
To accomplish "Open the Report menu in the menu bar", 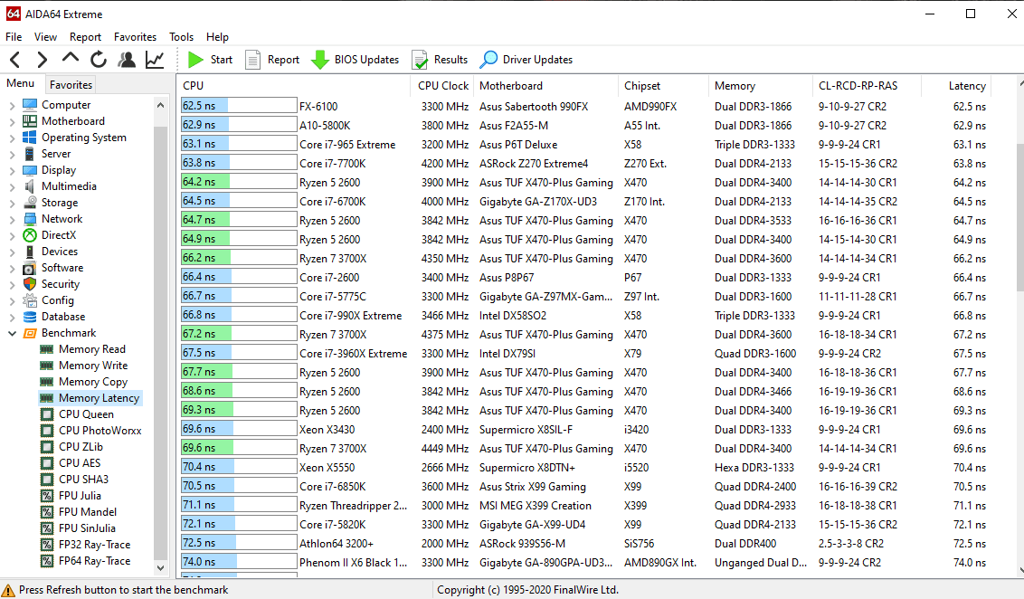I will pos(86,36).
